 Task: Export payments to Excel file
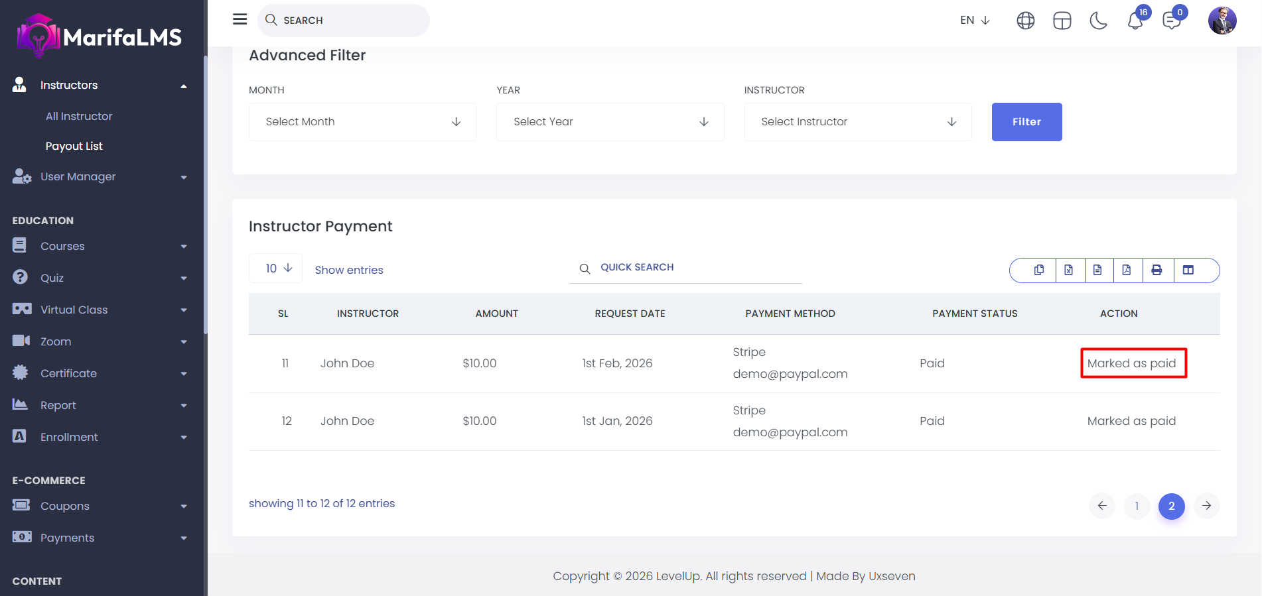coord(1068,270)
